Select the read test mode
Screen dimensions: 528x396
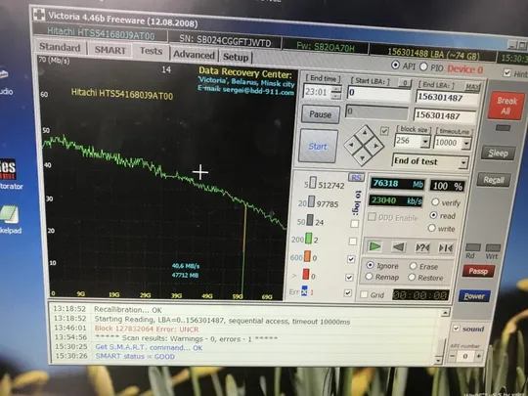point(433,215)
